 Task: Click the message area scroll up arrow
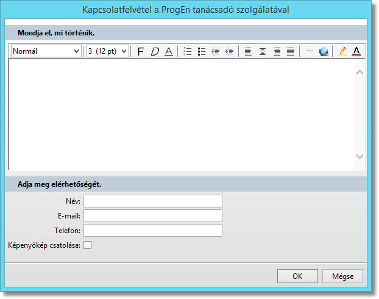point(360,72)
